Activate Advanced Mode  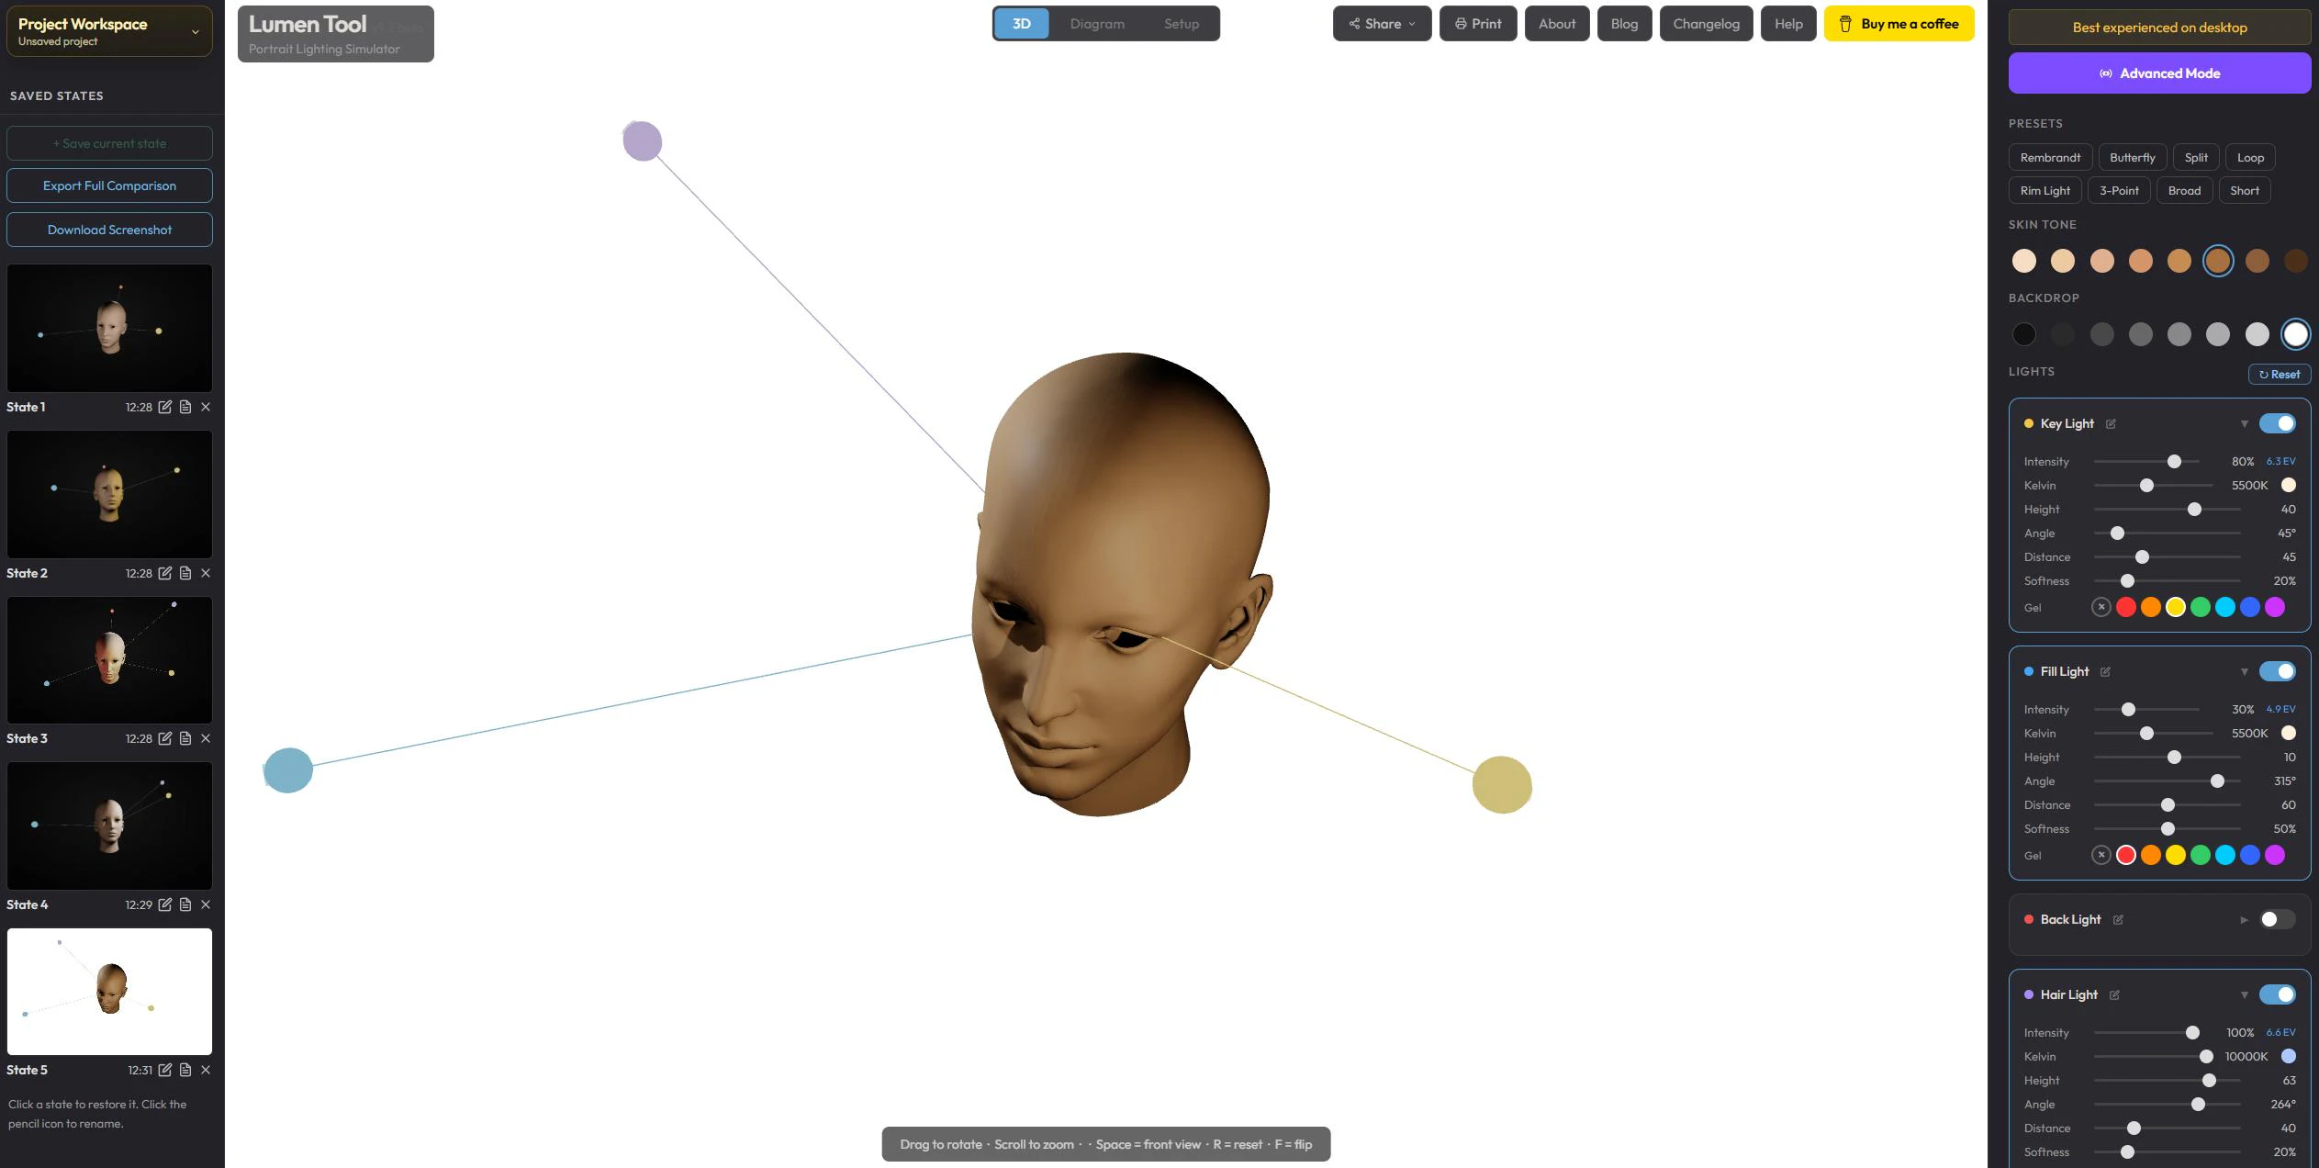click(x=2159, y=73)
